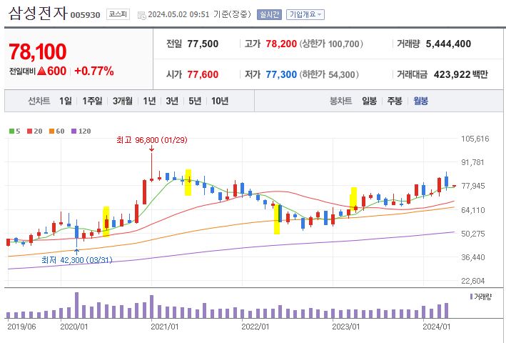Click the 최저 42,300 (03/31) label
Screen dimensions: 506x343
click(77, 260)
